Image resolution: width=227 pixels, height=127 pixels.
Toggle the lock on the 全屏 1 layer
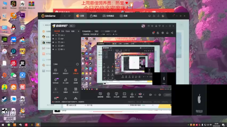[x=56, y=46]
